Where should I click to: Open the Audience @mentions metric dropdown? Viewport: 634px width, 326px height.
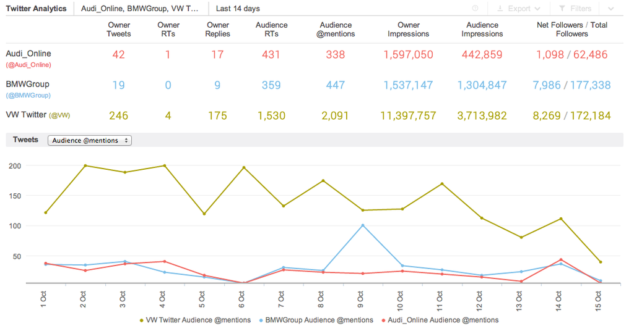[x=90, y=140]
